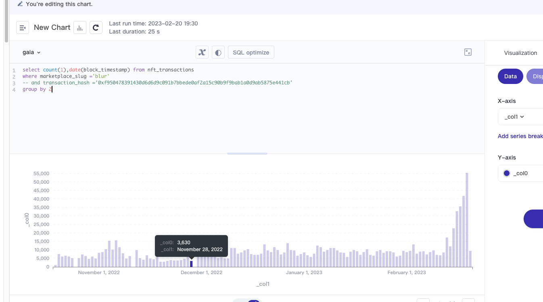Click the _col0 series color indicator under Y-axis
Image resolution: width=543 pixels, height=302 pixels.
click(x=506, y=173)
